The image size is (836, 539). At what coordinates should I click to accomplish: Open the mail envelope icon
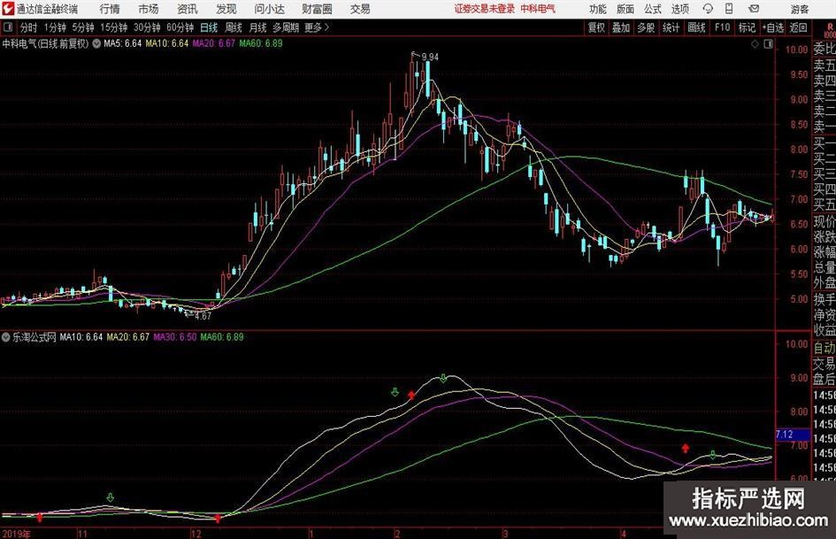point(754,9)
